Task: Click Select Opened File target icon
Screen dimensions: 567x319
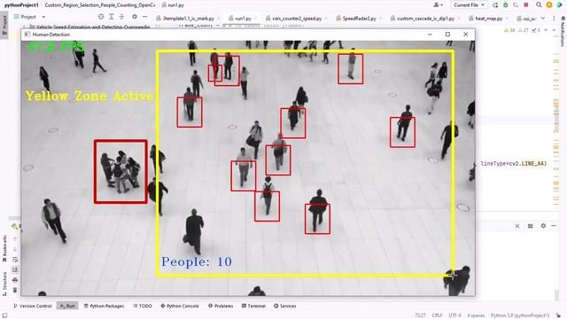Action: point(101,17)
